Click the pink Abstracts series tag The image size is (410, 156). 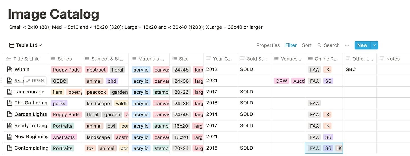point(64,137)
